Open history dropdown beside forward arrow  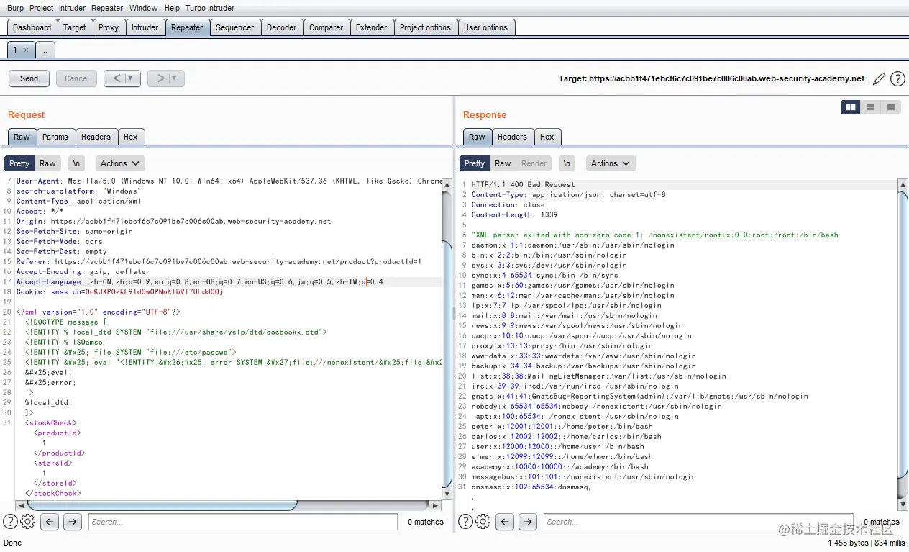[x=175, y=78]
